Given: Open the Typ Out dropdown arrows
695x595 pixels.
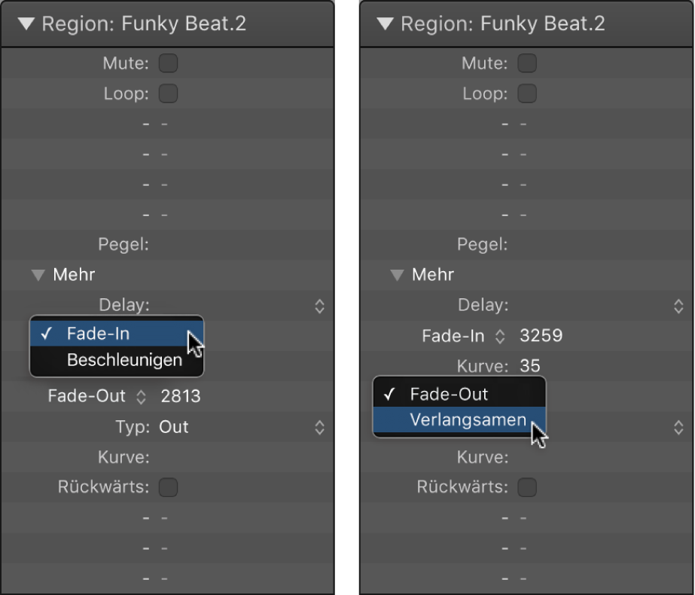Looking at the screenshot, I should 319,427.
